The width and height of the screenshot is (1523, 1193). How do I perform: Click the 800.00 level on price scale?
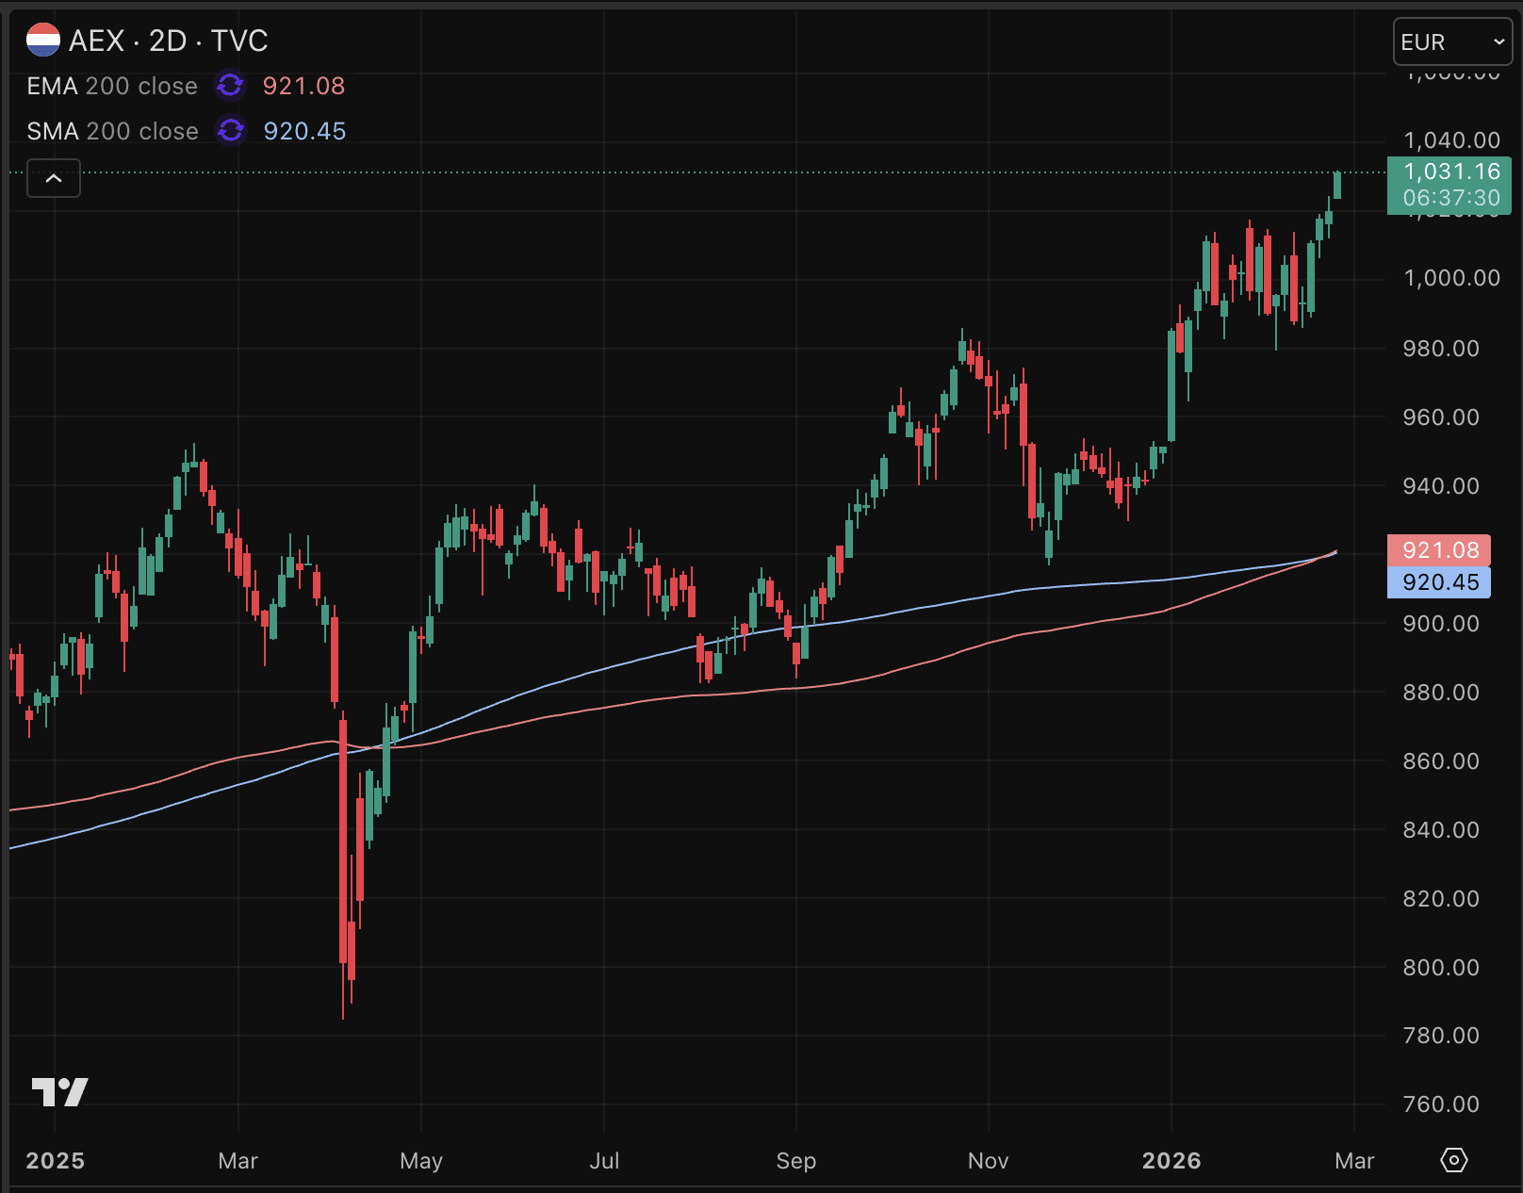[1441, 967]
